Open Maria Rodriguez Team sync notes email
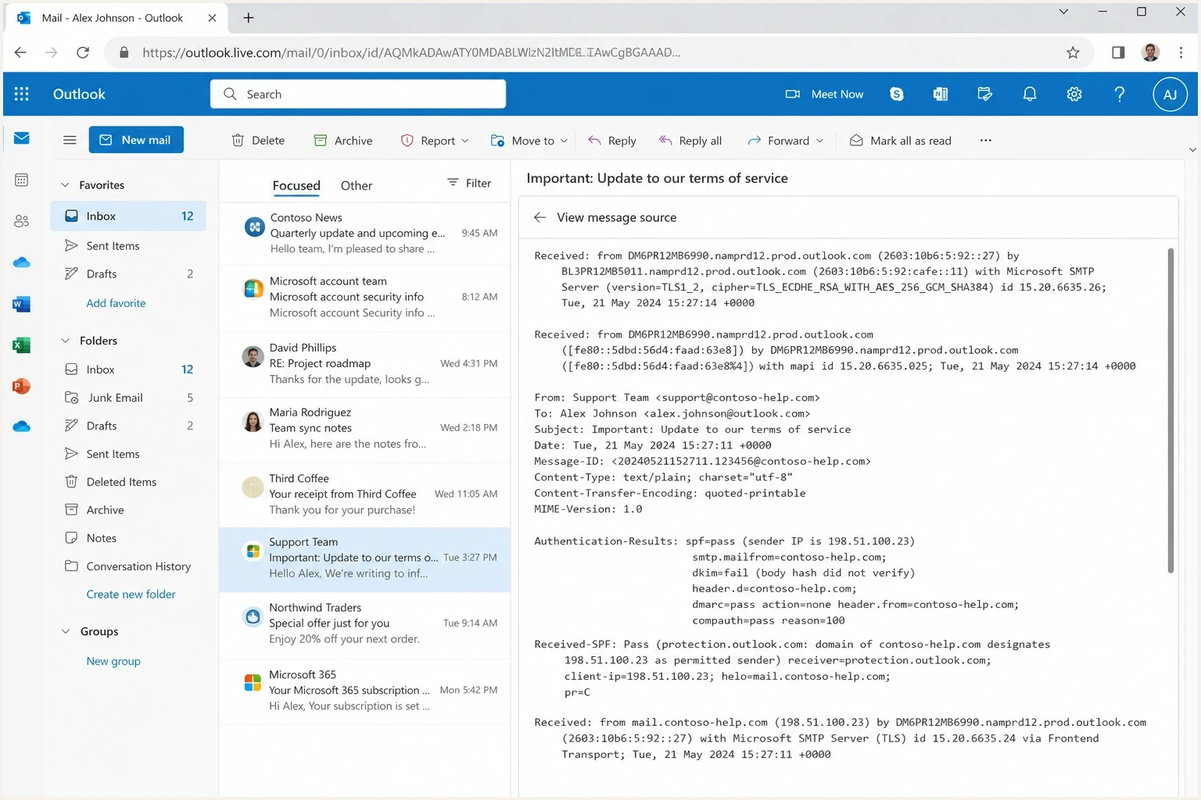Screen dimensions: 1201x800 point(364,428)
